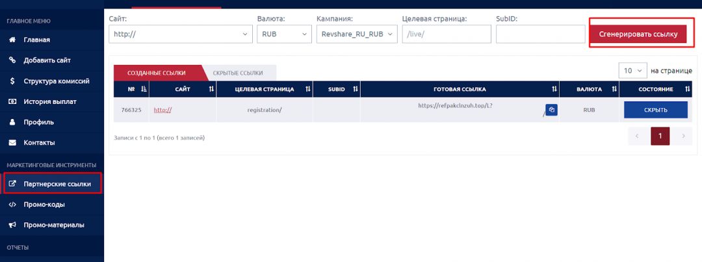Sort using the Целевая страница column arrows

pos(308,89)
